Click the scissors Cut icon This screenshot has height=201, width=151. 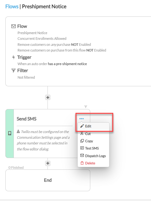tap(82, 133)
